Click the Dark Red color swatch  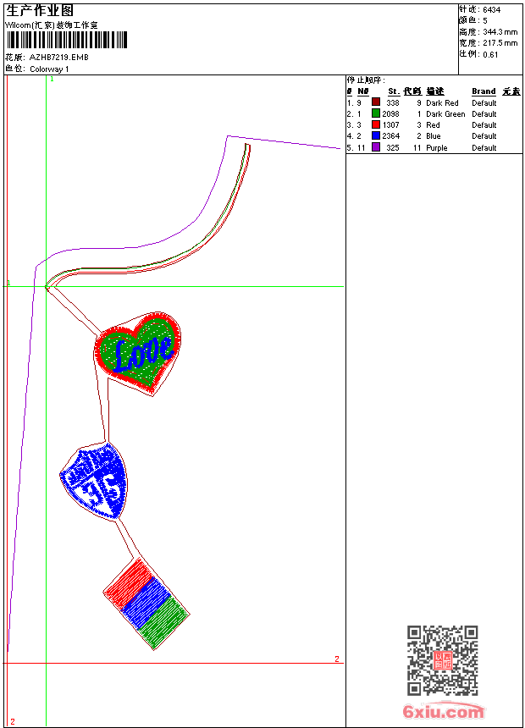(x=376, y=102)
